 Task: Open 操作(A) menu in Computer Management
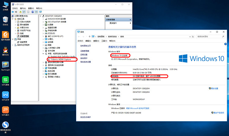pyautogui.click(x=23, y=8)
